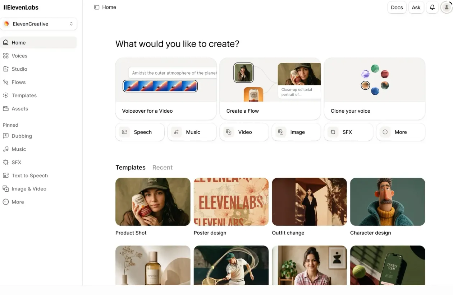Viewport: 453px width, 295px height.
Task: Select the purple voice orb
Action: pyautogui.click(x=365, y=74)
